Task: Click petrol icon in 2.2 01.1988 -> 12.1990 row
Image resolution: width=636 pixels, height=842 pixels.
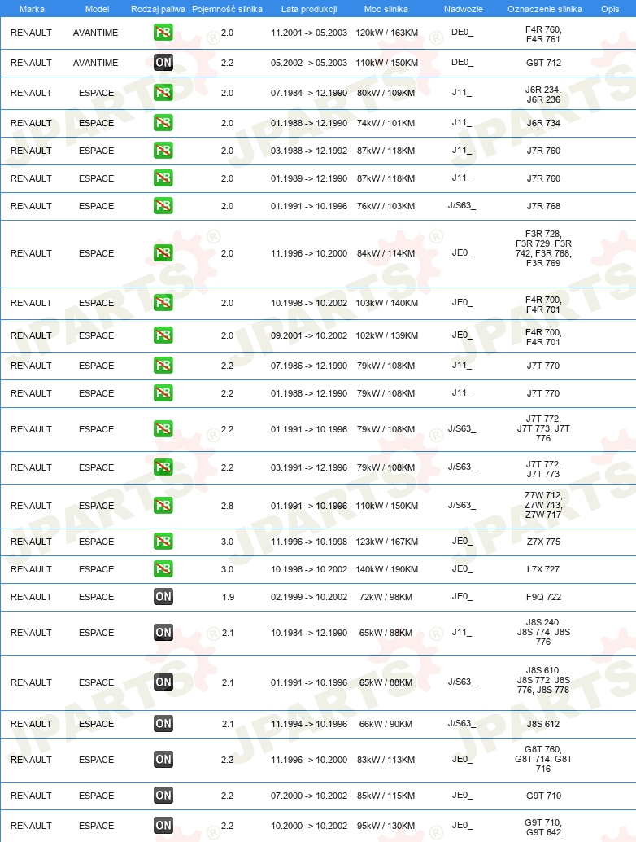Action: point(163,393)
